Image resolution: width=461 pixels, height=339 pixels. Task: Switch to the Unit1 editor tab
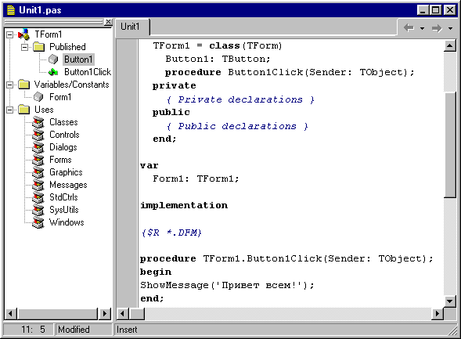coord(130,27)
